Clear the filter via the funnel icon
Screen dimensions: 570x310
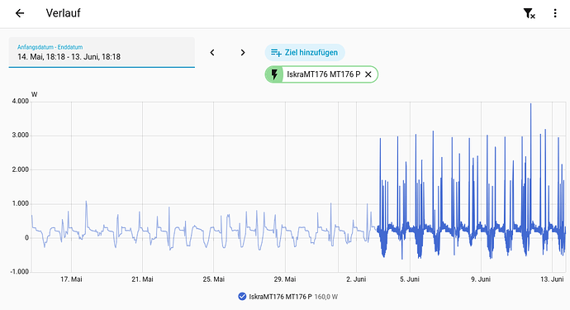[529, 13]
